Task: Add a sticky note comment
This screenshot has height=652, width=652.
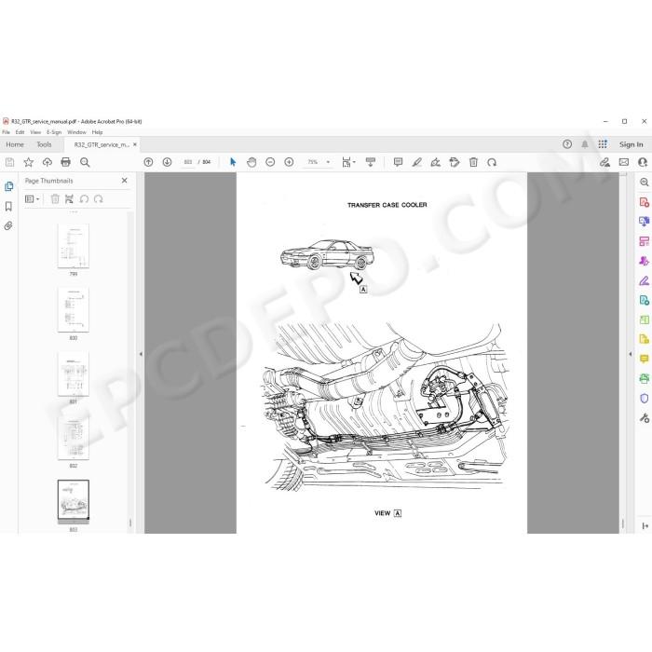Action: [398, 162]
